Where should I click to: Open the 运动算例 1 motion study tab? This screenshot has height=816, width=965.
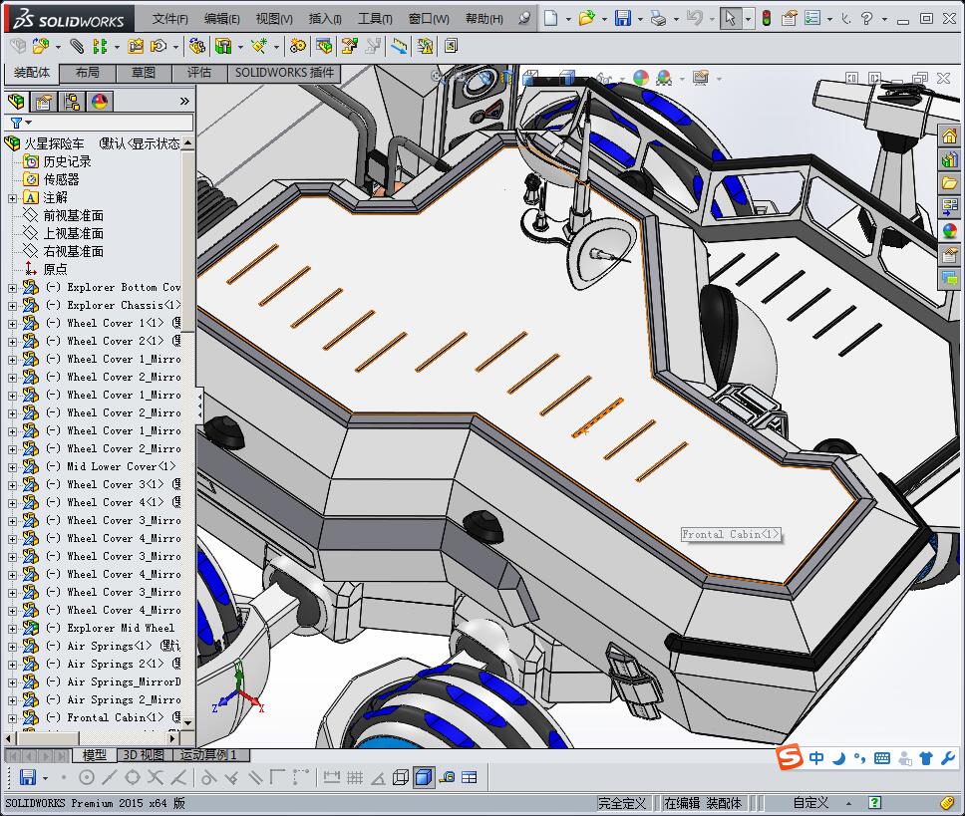(x=208, y=755)
